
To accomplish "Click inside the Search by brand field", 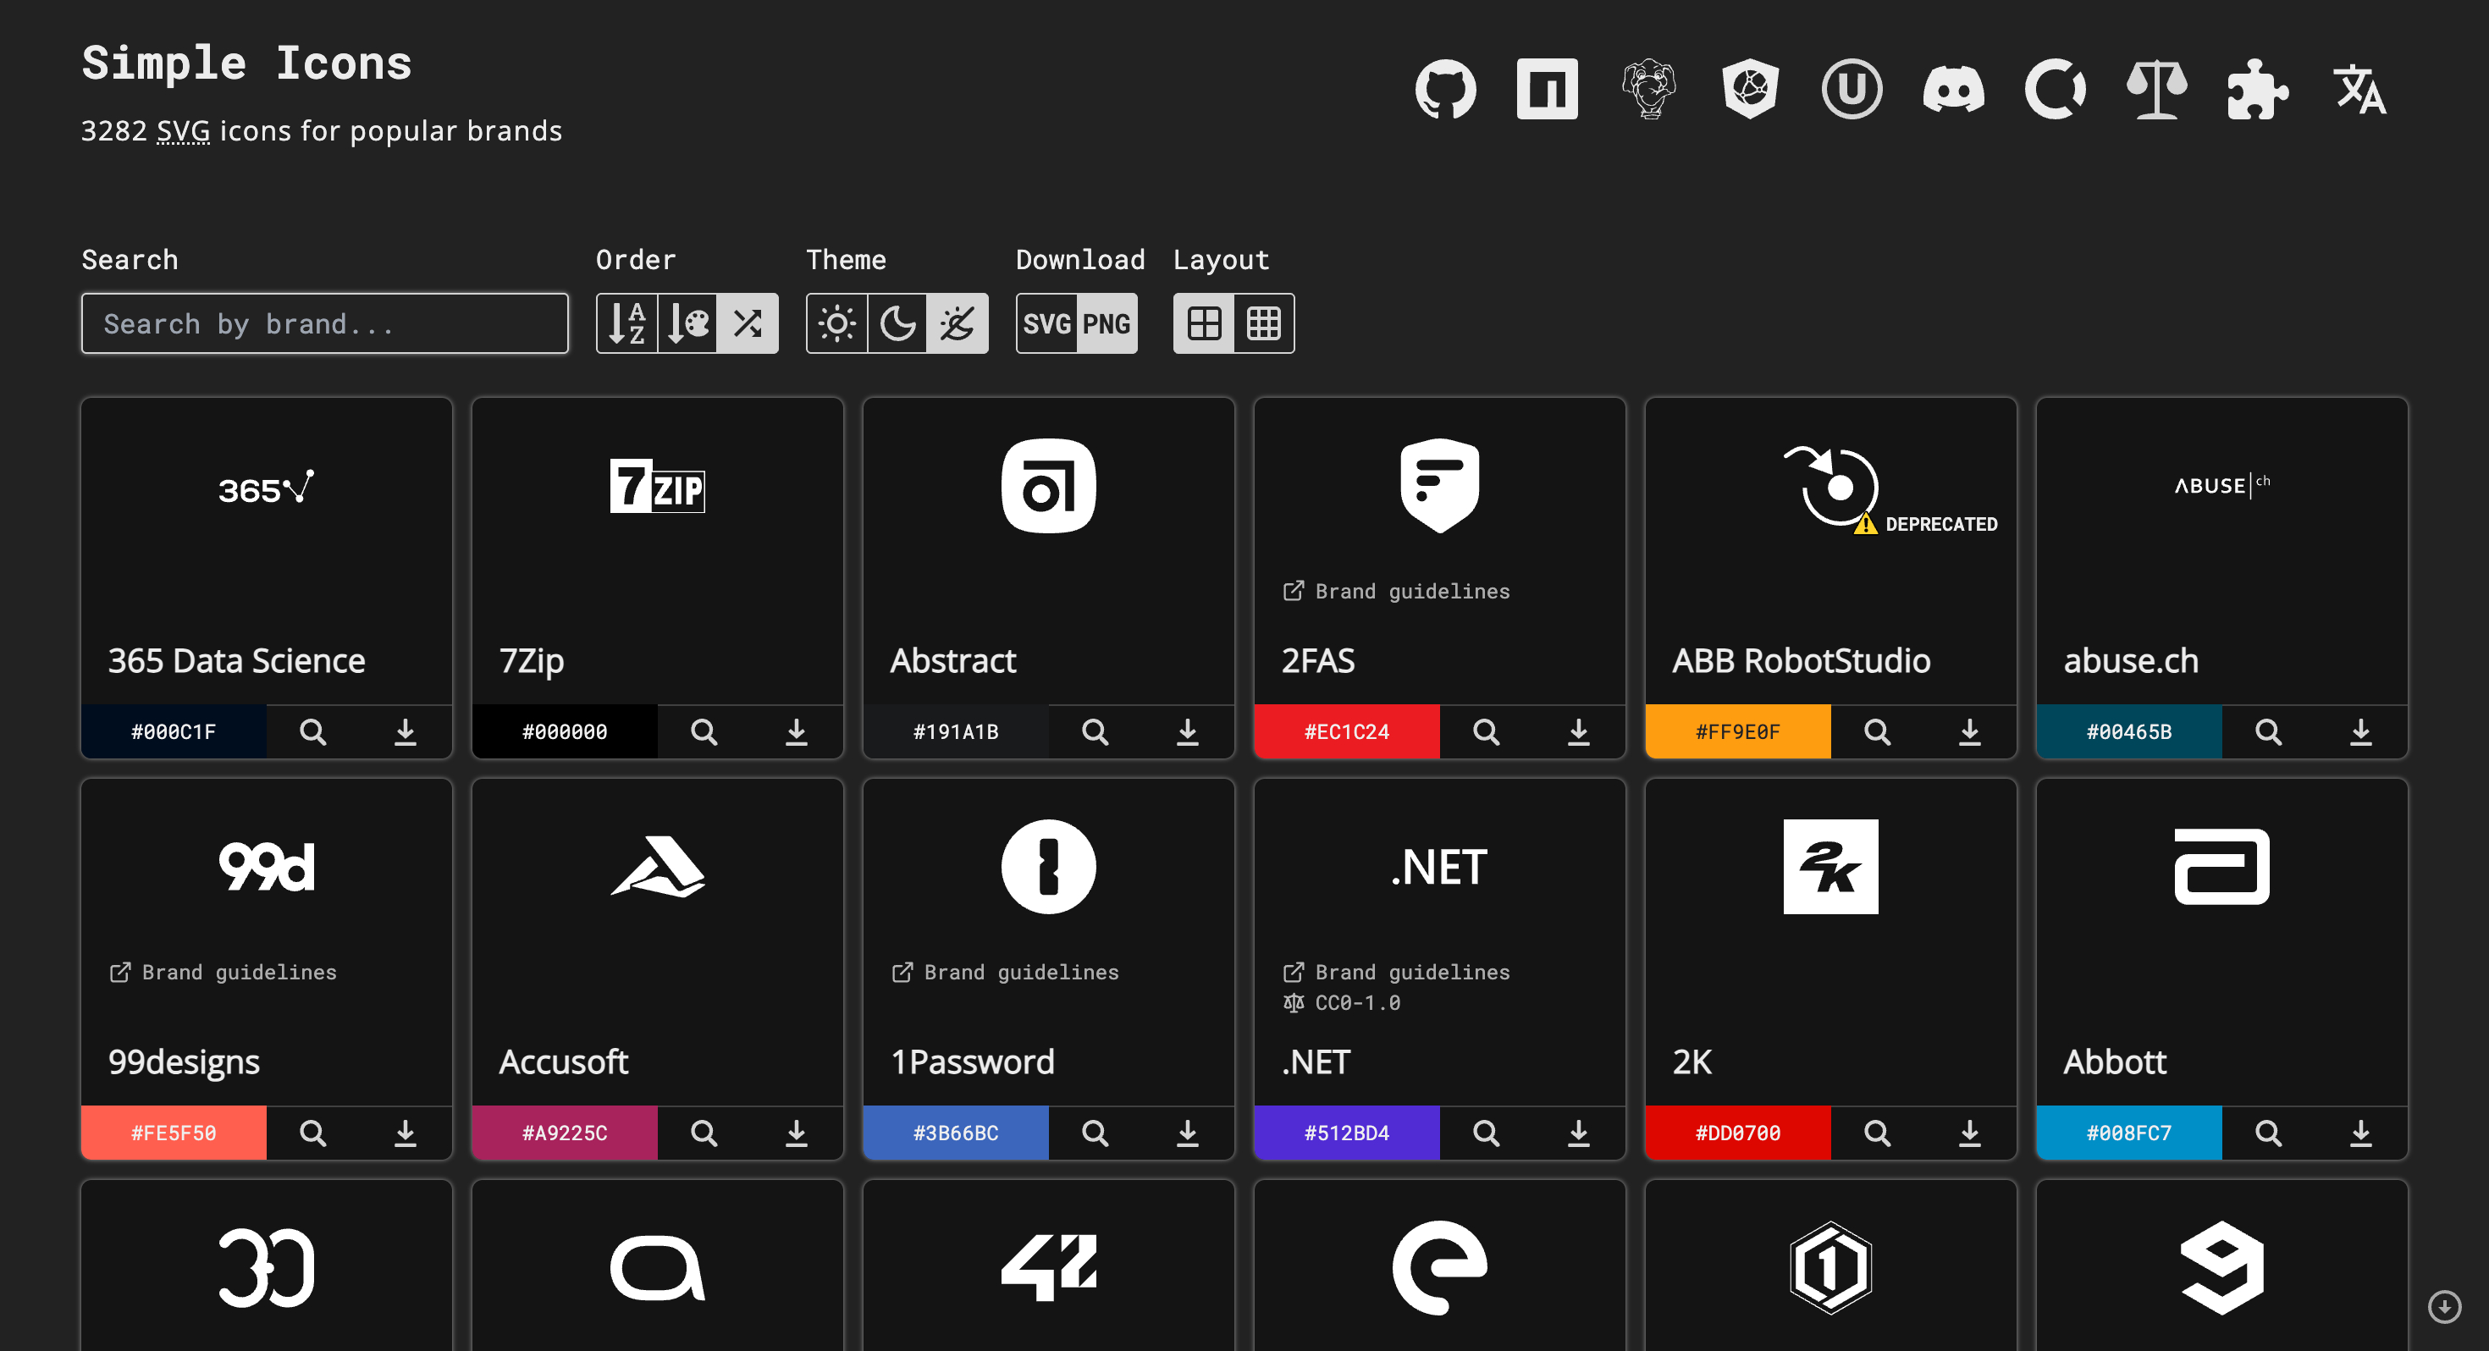I will click(x=324, y=323).
